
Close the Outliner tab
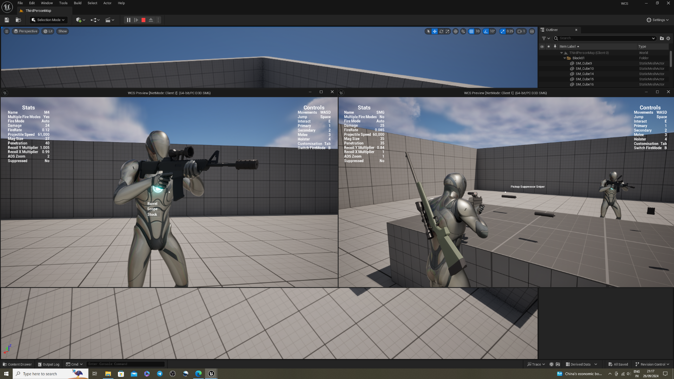(x=576, y=30)
